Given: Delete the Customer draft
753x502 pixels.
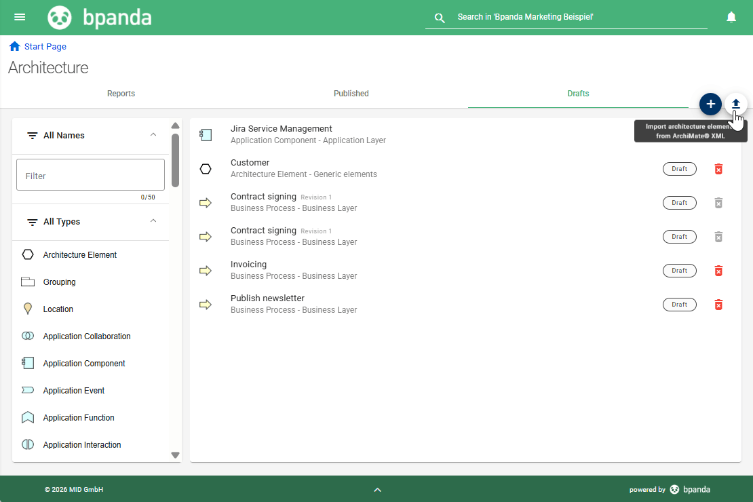Looking at the screenshot, I should (x=718, y=169).
